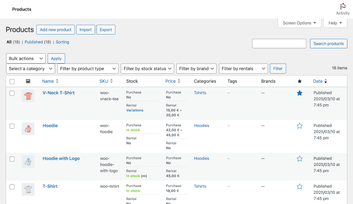Expand the Select a category dropdown
The image size is (353, 204).
point(31,69)
